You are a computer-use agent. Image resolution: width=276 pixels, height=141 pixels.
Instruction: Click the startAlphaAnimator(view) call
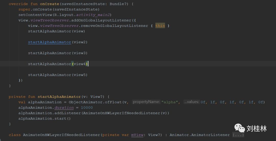56,31
